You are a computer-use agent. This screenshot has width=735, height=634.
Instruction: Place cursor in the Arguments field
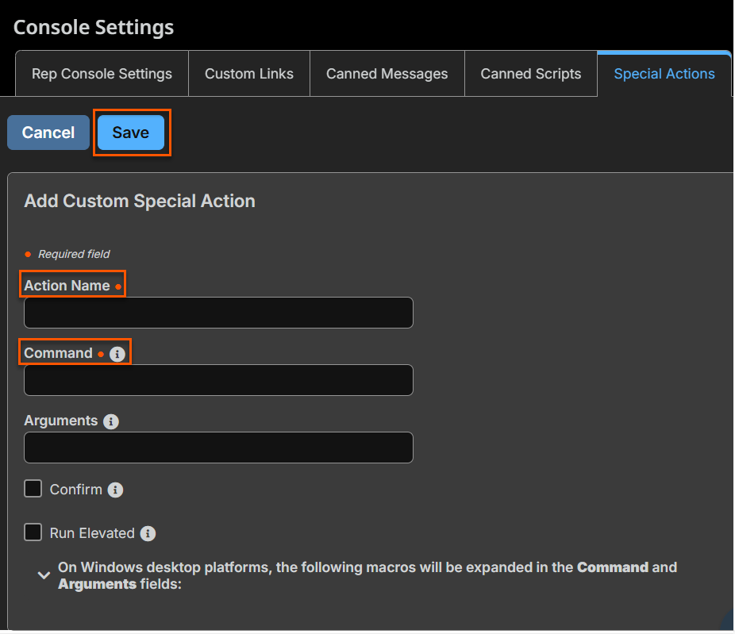[x=218, y=448]
